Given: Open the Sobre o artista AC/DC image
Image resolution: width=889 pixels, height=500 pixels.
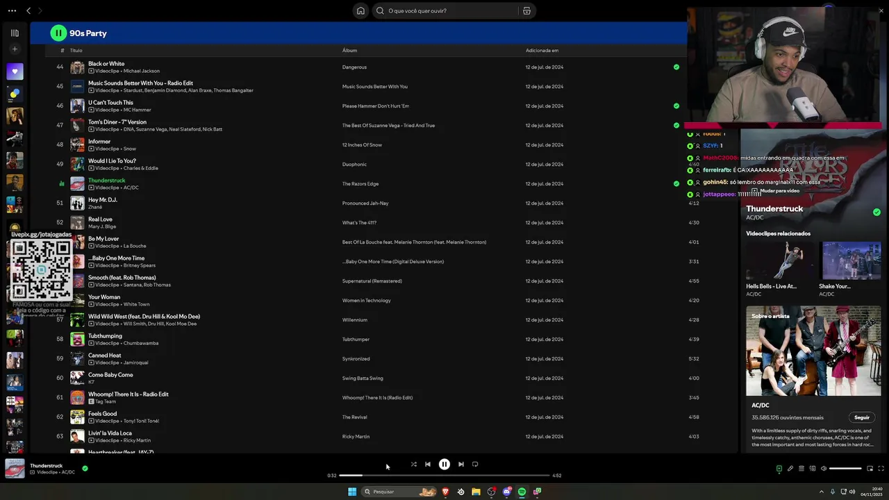Looking at the screenshot, I should 813,351.
